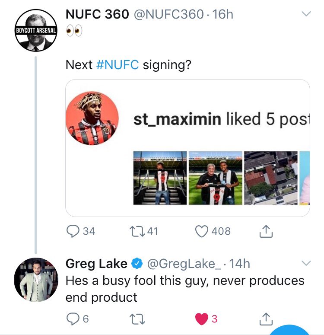Open the aerial rooftop view thumbnail
This screenshot has height=335, width=324.
(x=271, y=178)
